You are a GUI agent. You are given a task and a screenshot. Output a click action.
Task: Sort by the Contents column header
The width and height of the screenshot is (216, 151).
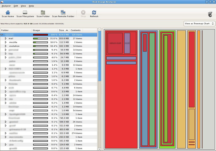(76, 30)
